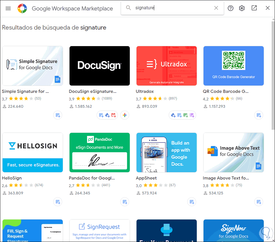This screenshot has height=242, width=275.
Task: Click the 'Simple Signature for ...' title
Action: (x=25, y=91)
